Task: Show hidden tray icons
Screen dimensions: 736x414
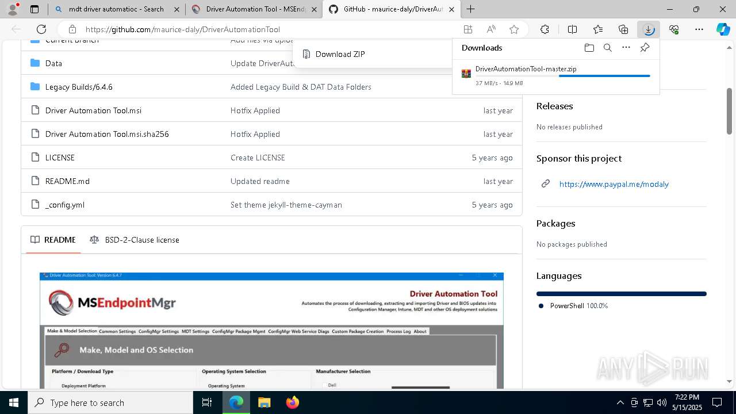Action: tap(620, 402)
